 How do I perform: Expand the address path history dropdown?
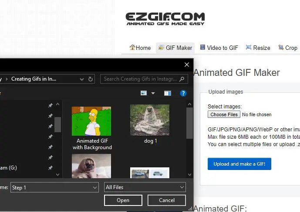pos(81,79)
